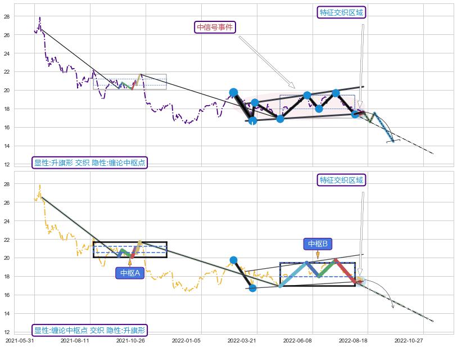Click the 中信号事件 annotation label

(x=215, y=27)
